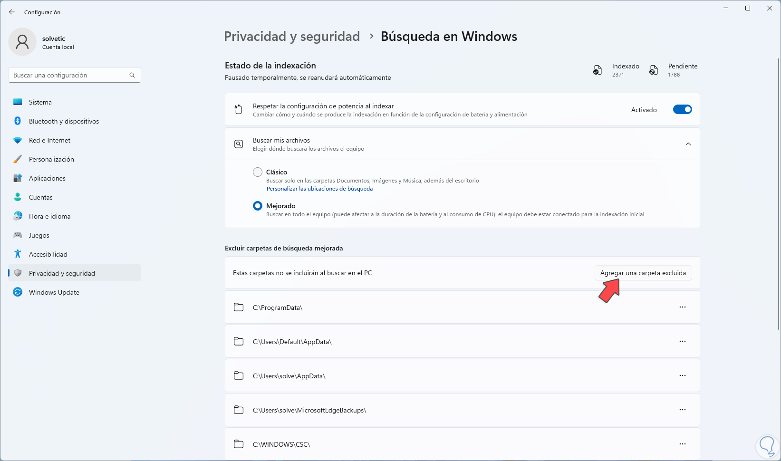The height and width of the screenshot is (461, 781).
Task: Select the Clásico search radio button
Action: pos(258,172)
